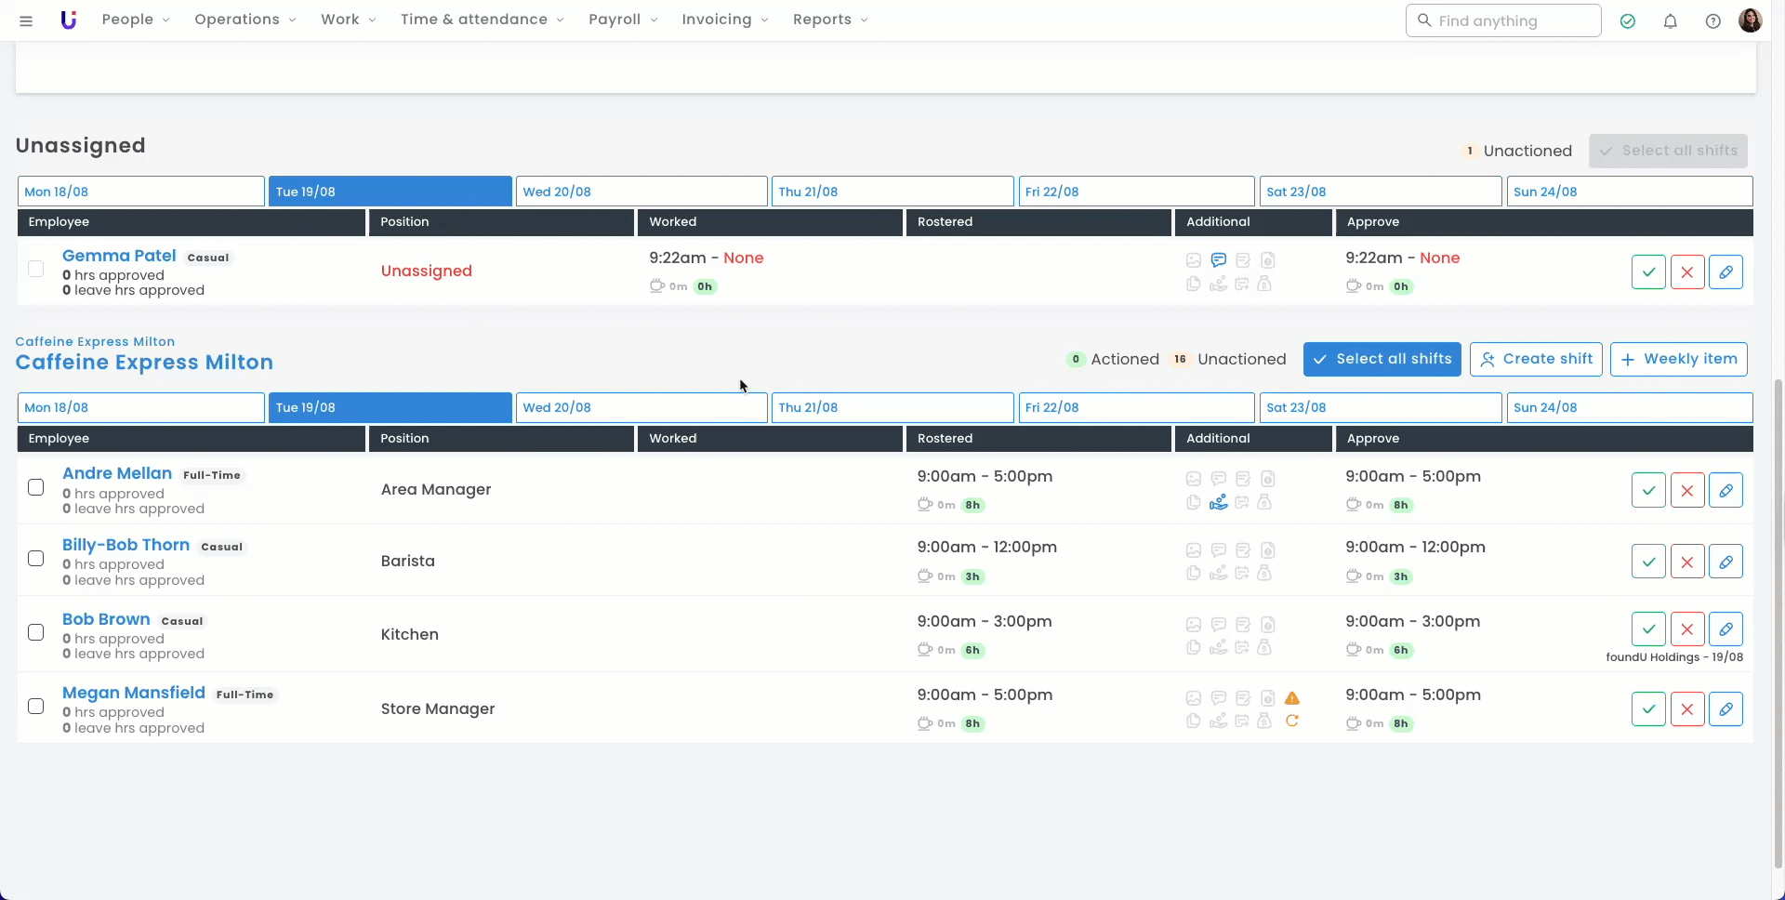Select Bob Brown's shift checkbox
The height and width of the screenshot is (900, 1785).
[x=36, y=632]
